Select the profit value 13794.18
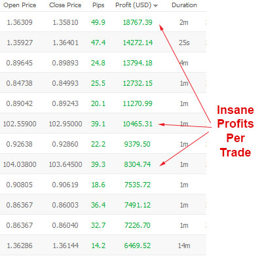The width and height of the screenshot is (262, 256). [x=138, y=63]
